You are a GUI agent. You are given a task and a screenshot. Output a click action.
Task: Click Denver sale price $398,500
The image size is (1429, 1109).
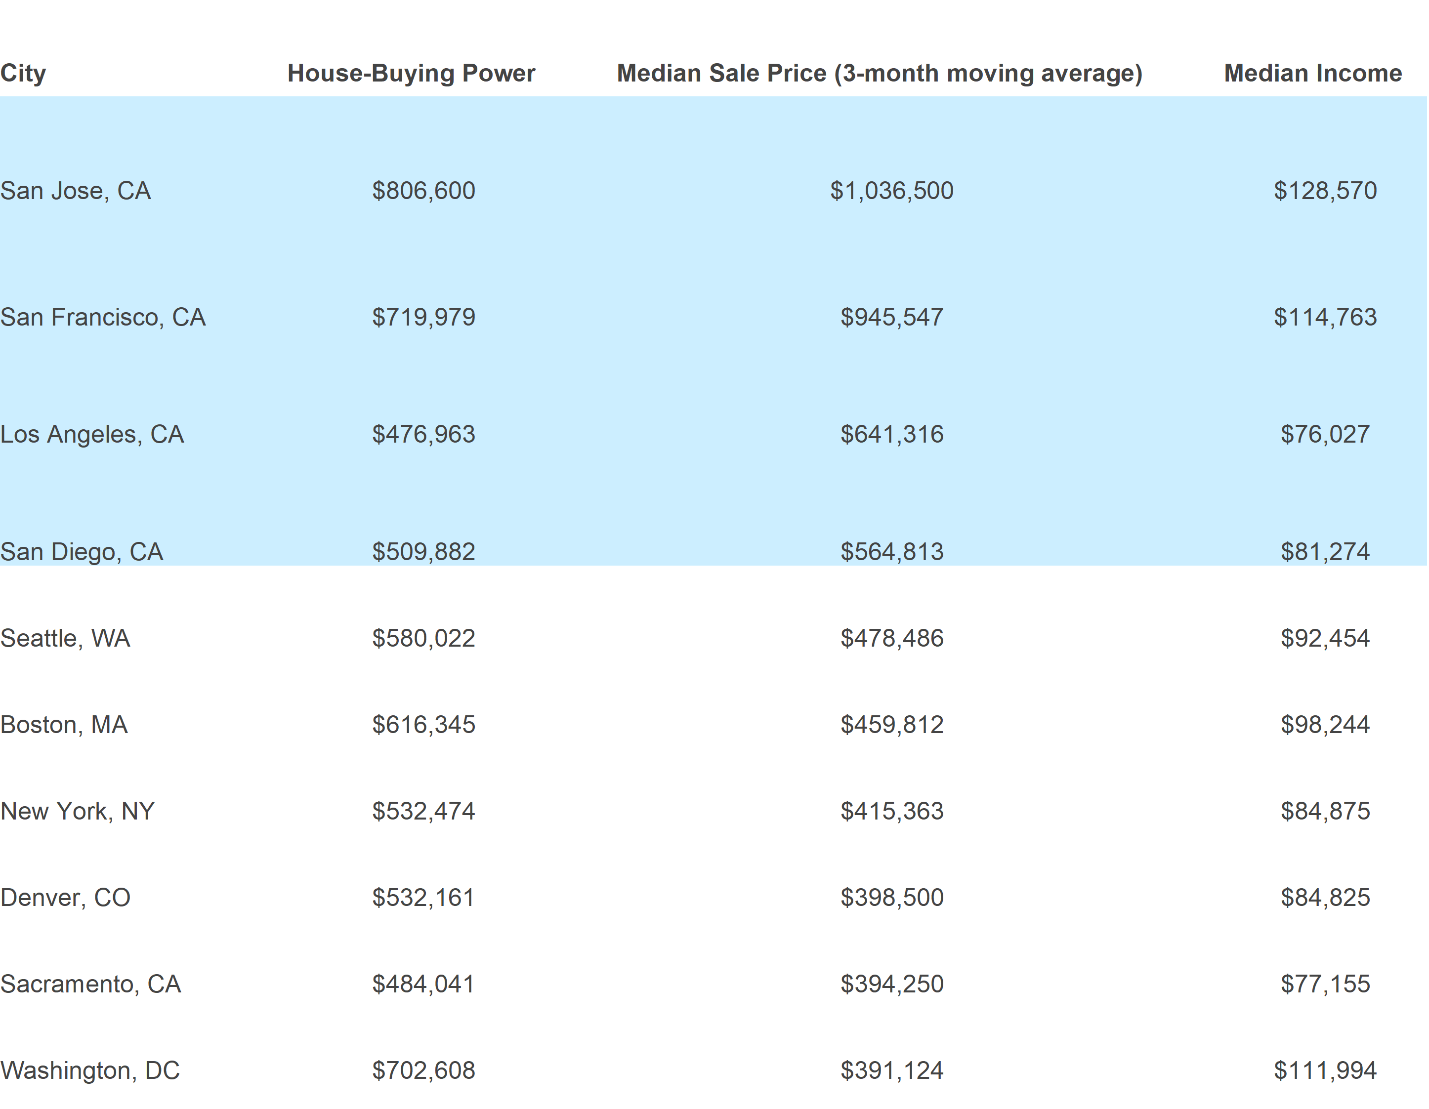point(892,898)
